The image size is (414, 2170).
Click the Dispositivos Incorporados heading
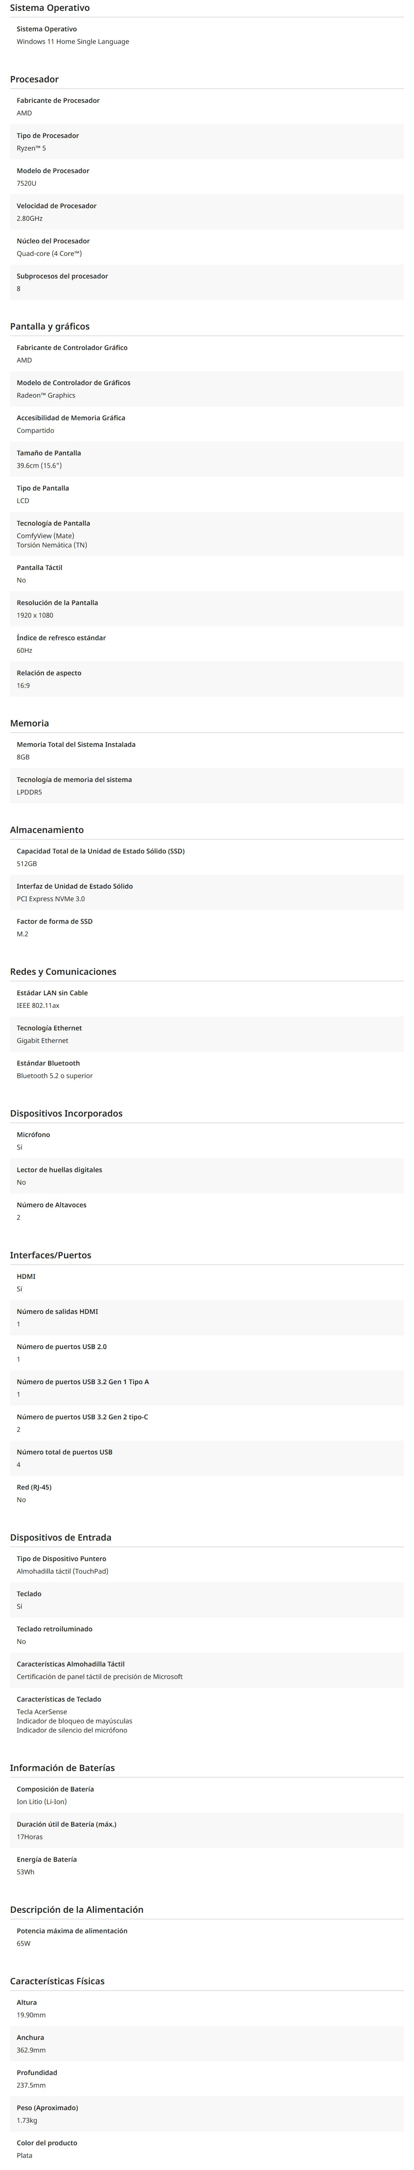coord(66,1113)
